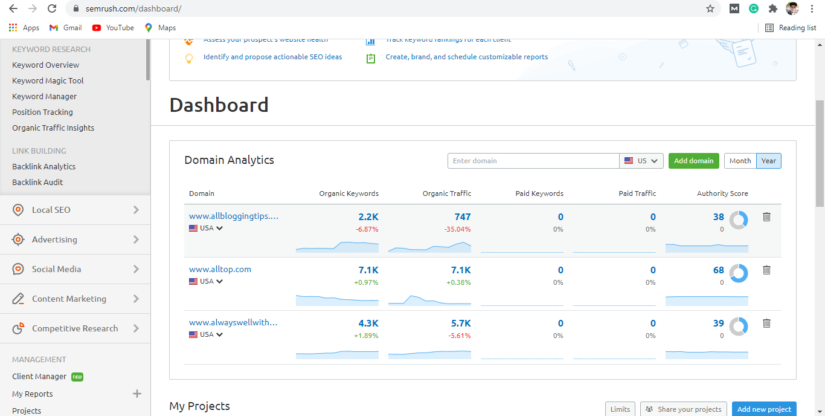The height and width of the screenshot is (416, 825).
Task: Remove www.allbloggingtips domain via trash icon
Action: [x=766, y=216]
